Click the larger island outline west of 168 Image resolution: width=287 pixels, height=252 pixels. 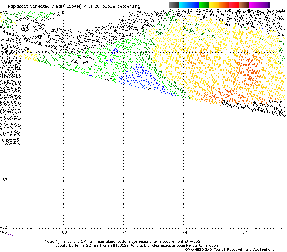coord(26,28)
